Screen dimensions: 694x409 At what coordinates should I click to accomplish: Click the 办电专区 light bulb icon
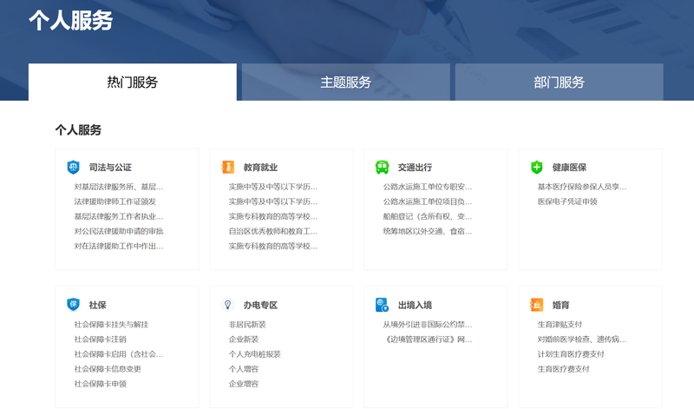point(227,305)
